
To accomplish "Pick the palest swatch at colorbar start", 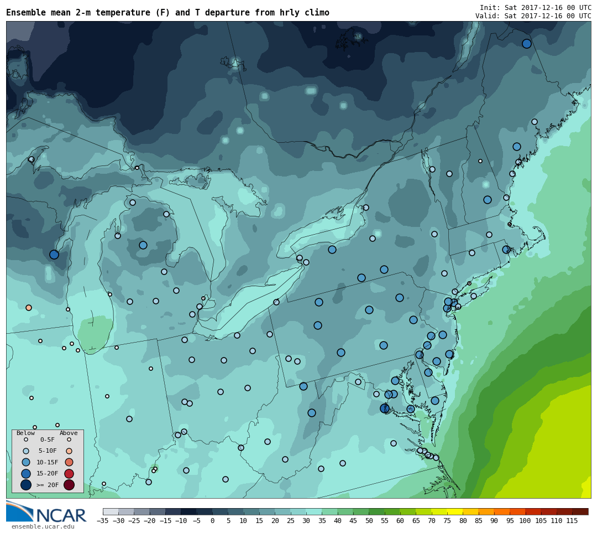I will click(x=111, y=511).
